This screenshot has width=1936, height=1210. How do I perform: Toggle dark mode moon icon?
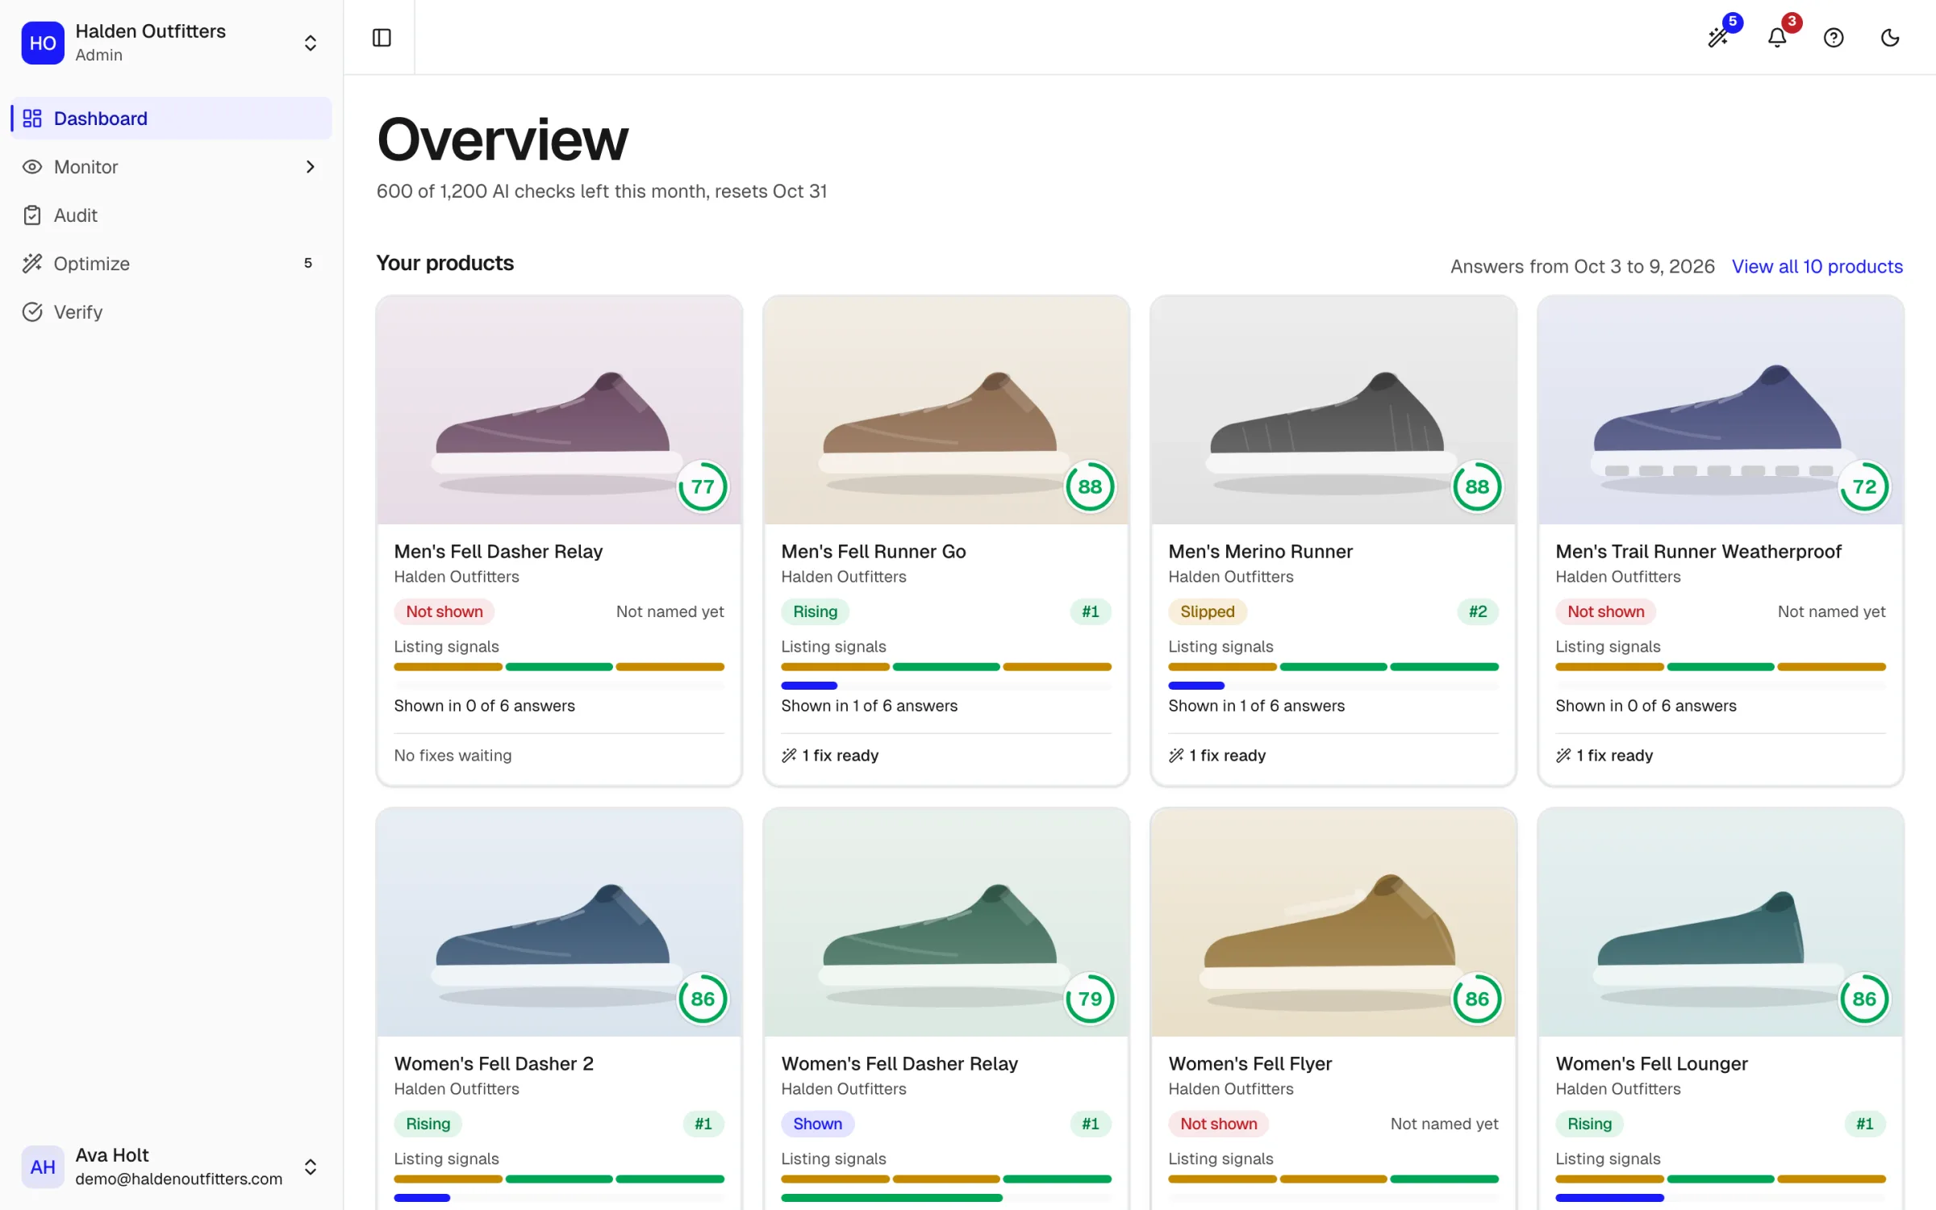(x=1890, y=37)
